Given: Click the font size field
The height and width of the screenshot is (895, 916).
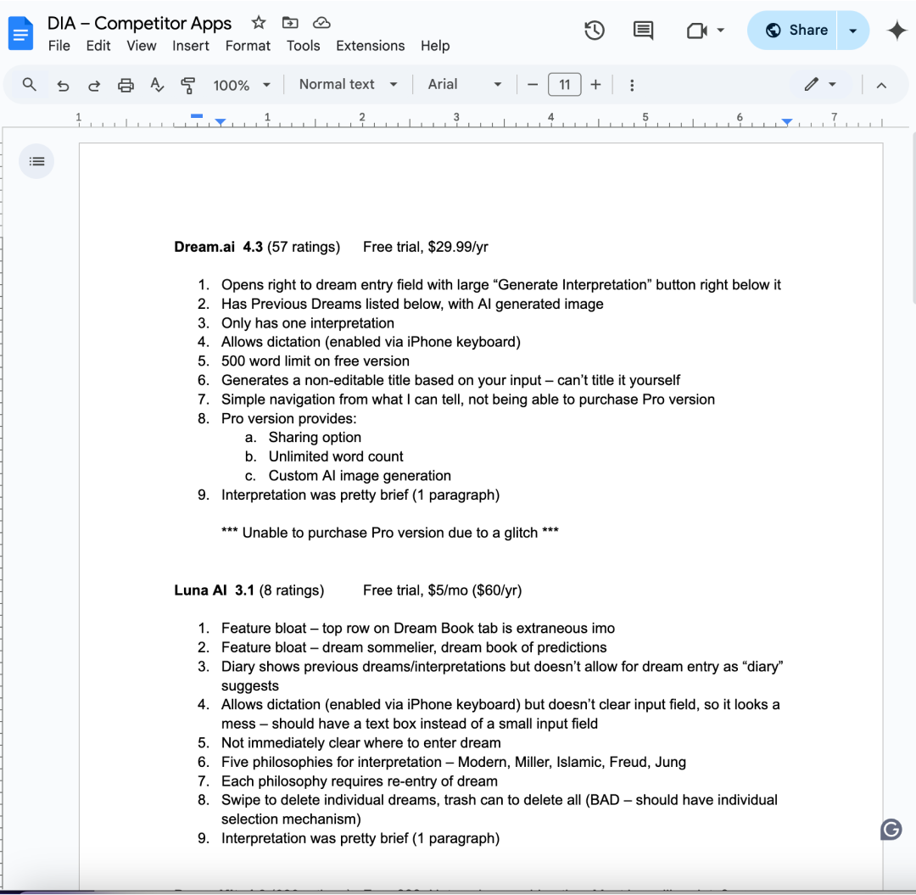Looking at the screenshot, I should click(x=564, y=85).
